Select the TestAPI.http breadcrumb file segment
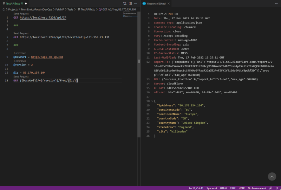Viewport: 281px width, 190px height. point(86,9)
